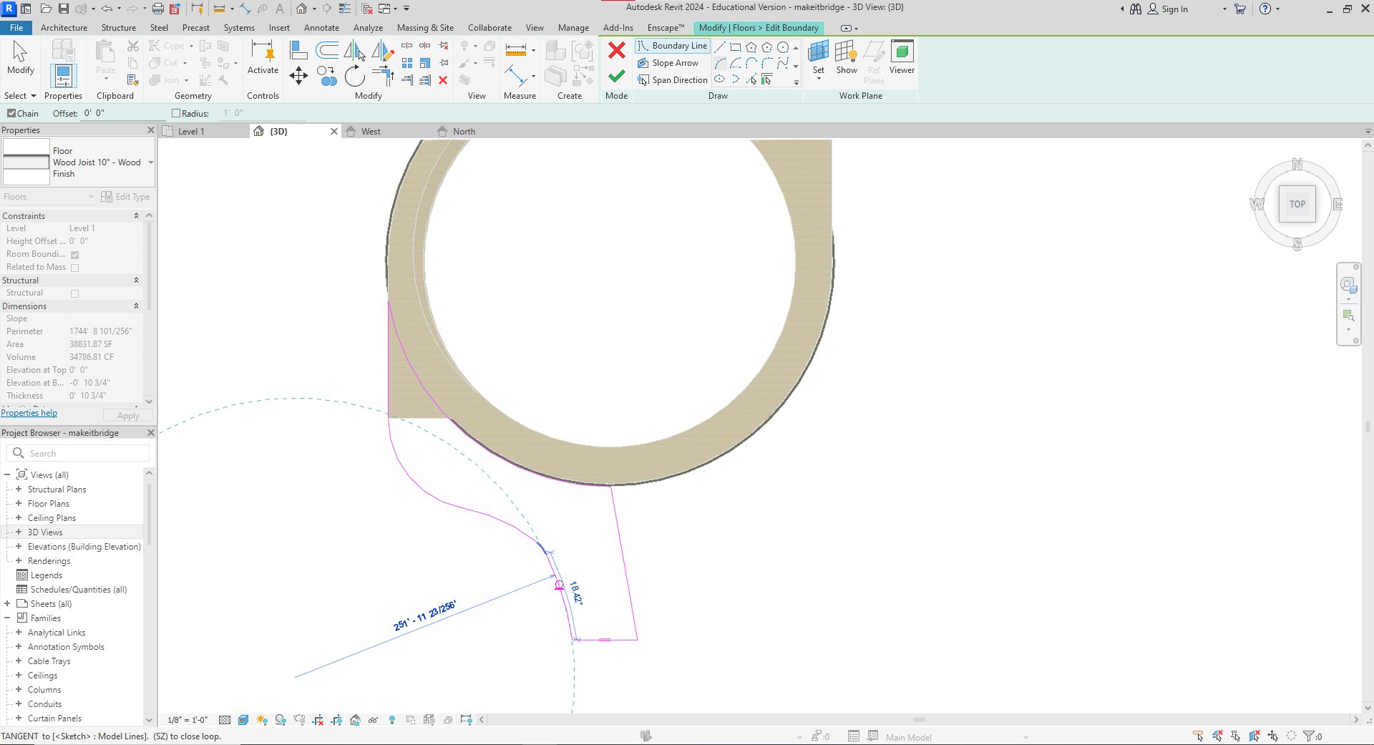
Task: Open the Massing & Site tab
Action: point(425,28)
